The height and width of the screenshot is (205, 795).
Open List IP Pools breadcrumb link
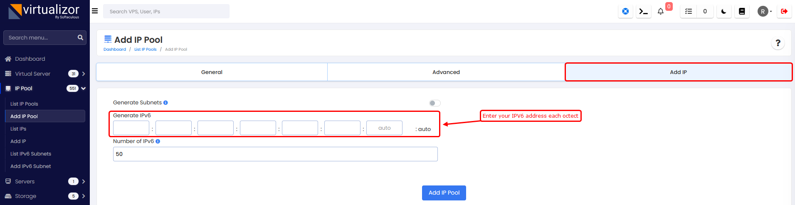(145, 49)
